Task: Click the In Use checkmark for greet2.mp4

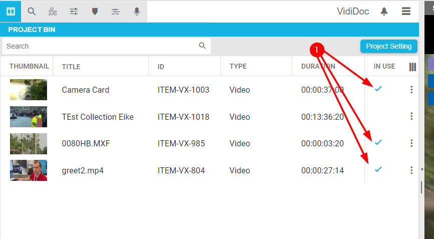Action: tap(378, 169)
